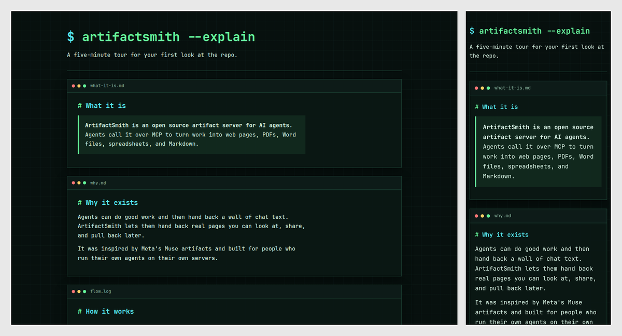622x336 pixels.
Task: Click the 'flow.log' filename label
Action: click(101, 291)
